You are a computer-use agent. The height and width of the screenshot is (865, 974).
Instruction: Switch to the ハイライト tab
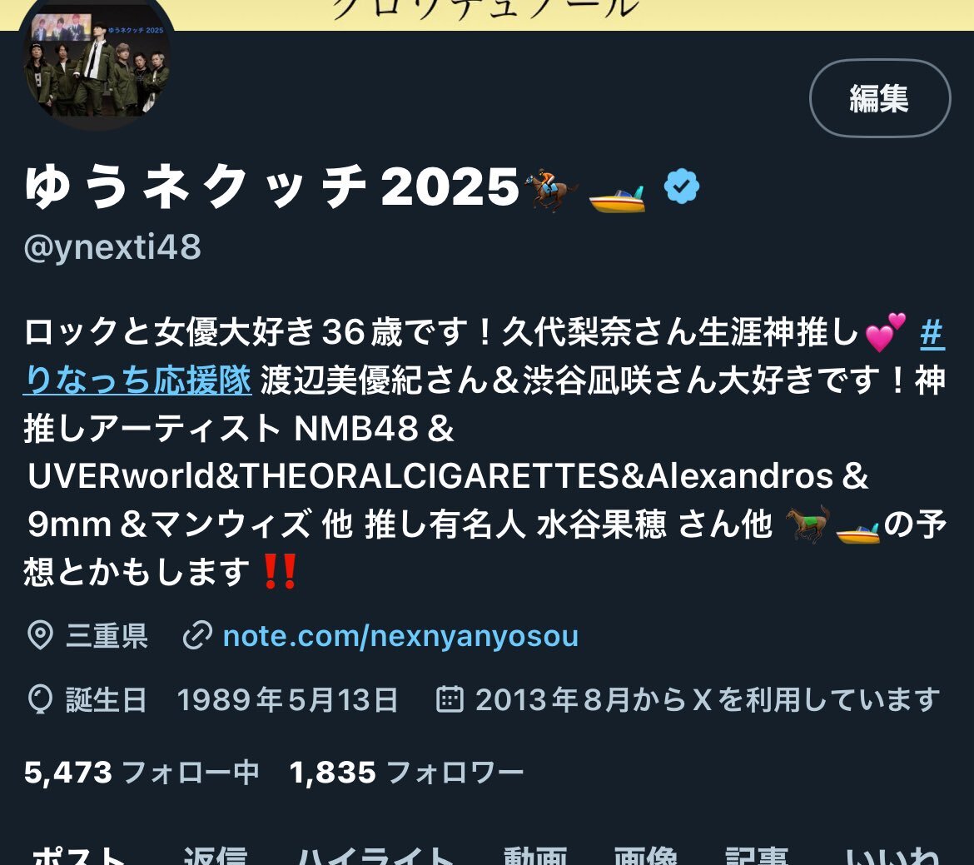[x=375, y=856]
